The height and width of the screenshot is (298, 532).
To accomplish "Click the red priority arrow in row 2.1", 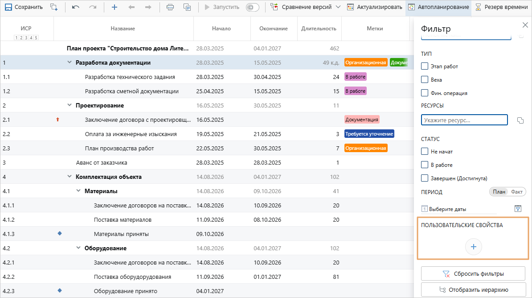I will point(57,119).
